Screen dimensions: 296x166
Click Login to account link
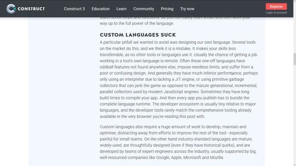point(276,12)
